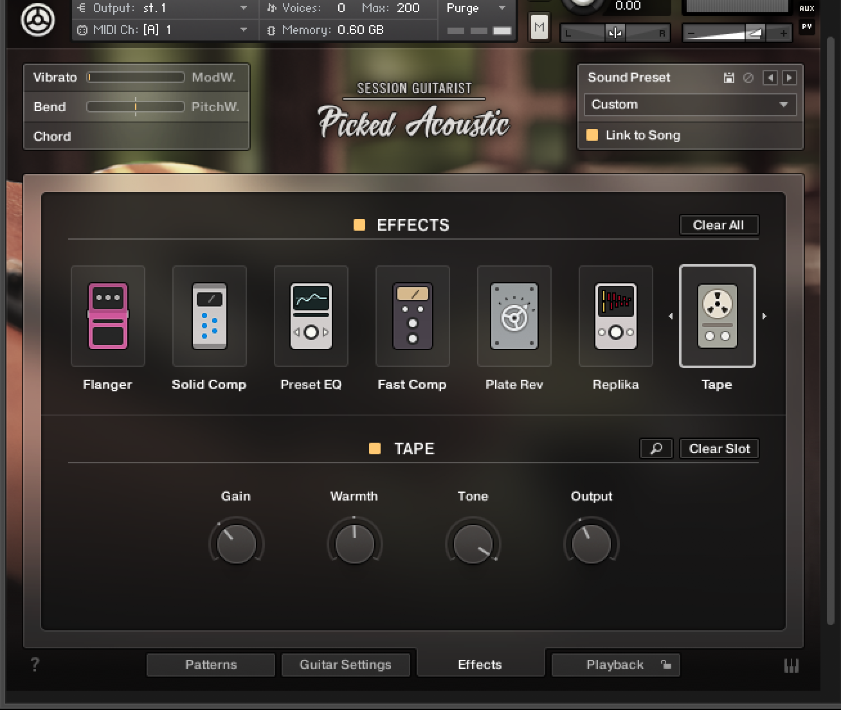Click the volume minus button
This screenshot has width=841, height=710.
click(691, 33)
